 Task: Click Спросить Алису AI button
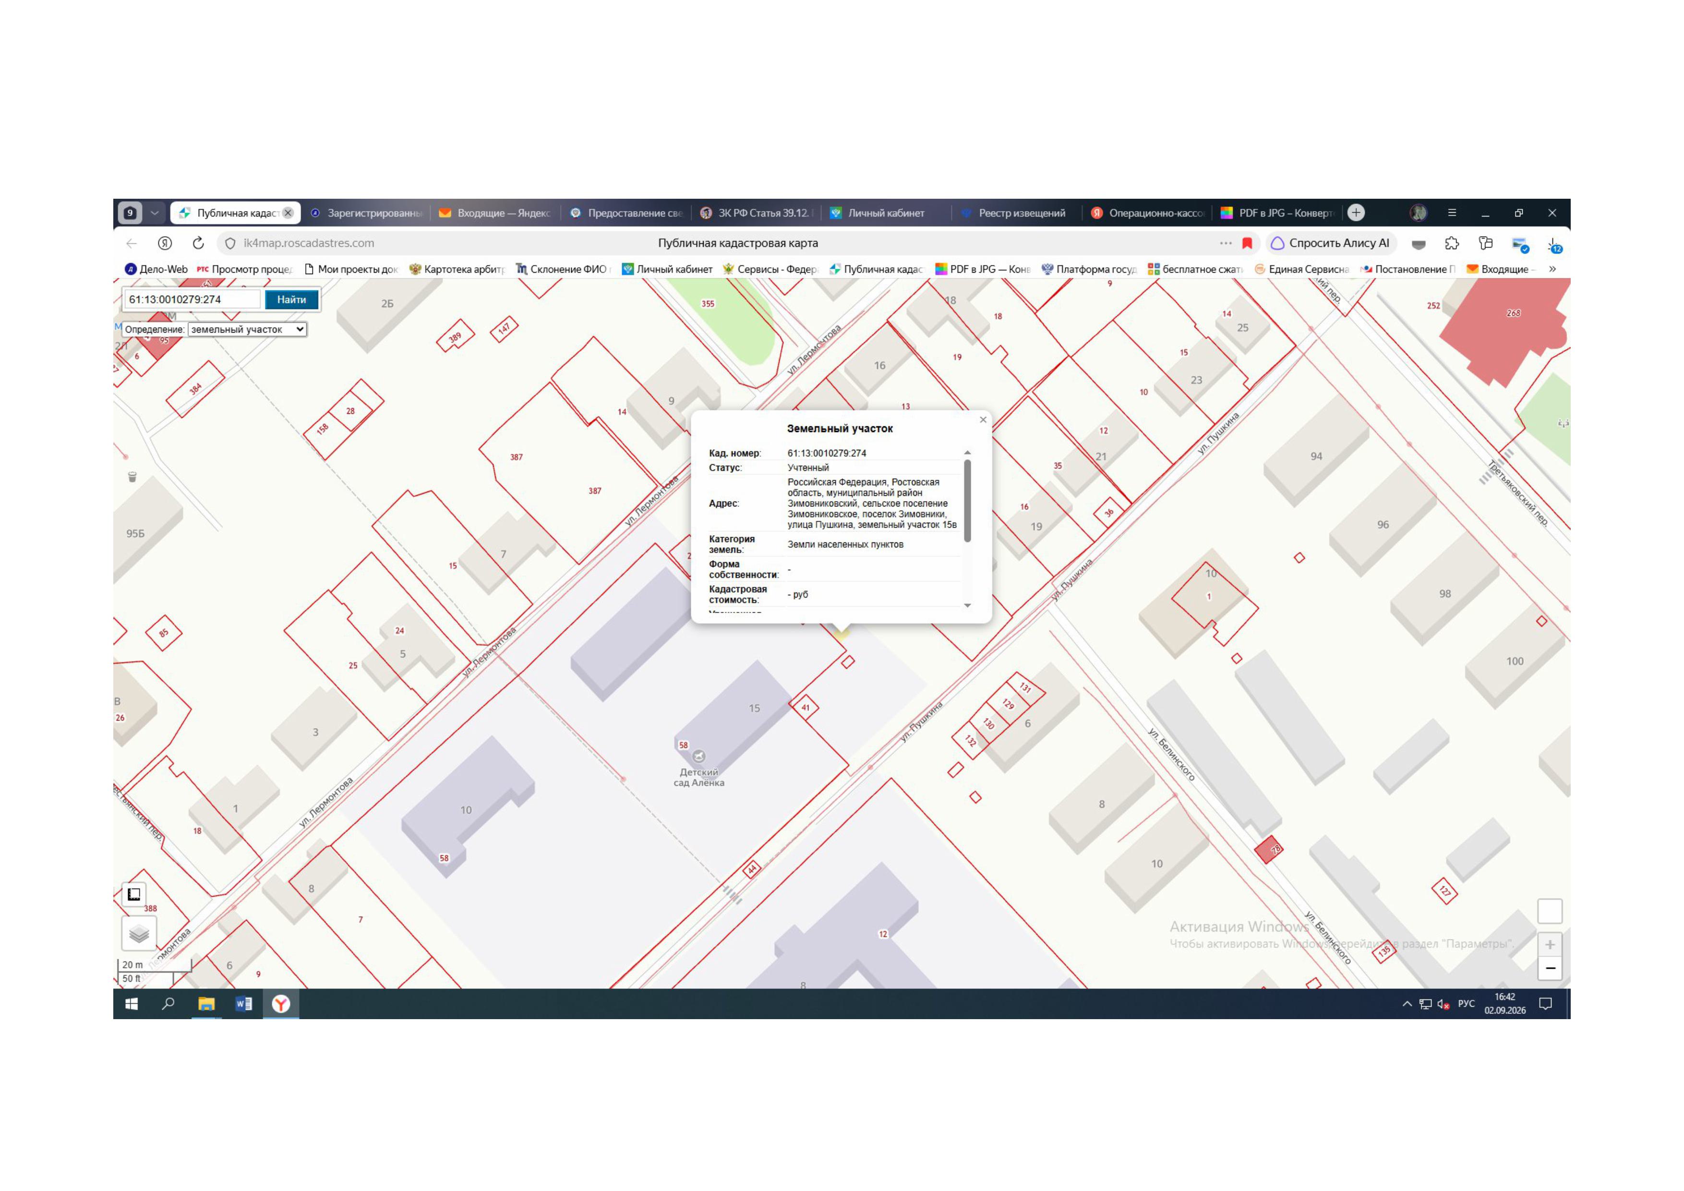[1331, 243]
